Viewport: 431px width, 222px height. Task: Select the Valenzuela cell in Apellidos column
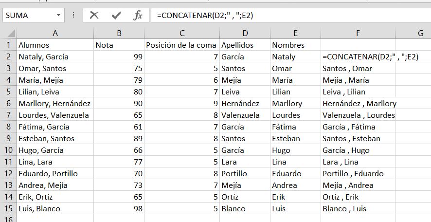pyautogui.click(x=244, y=115)
